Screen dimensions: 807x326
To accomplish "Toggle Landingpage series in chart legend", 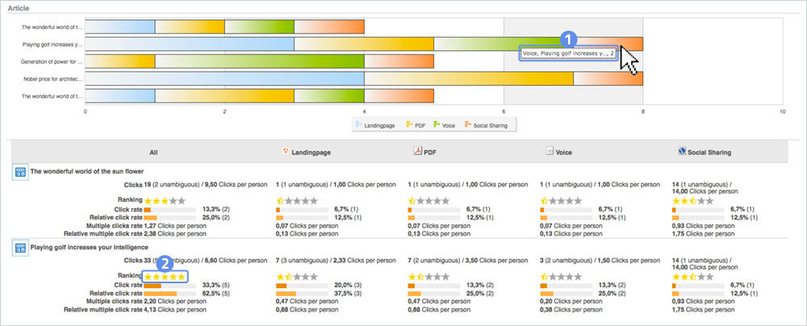I will pos(379,125).
